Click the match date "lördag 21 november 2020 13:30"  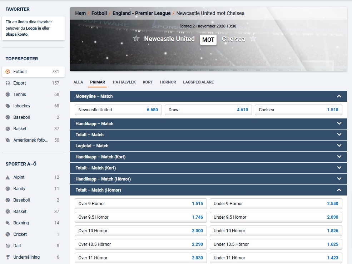(208, 26)
